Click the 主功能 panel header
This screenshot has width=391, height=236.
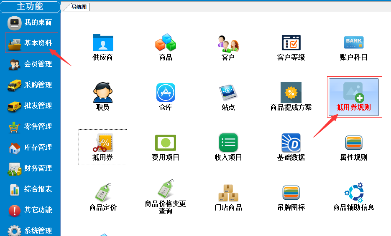(x=30, y=7)
